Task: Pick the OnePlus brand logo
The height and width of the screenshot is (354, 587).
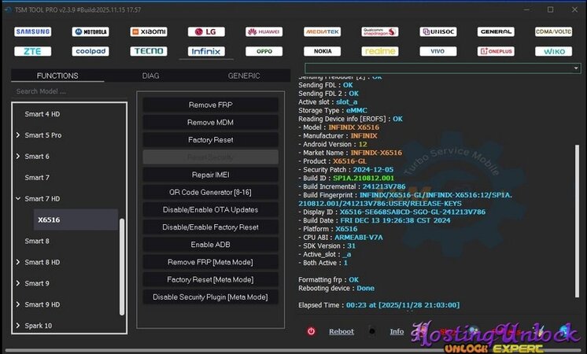Action: (496, 51)
